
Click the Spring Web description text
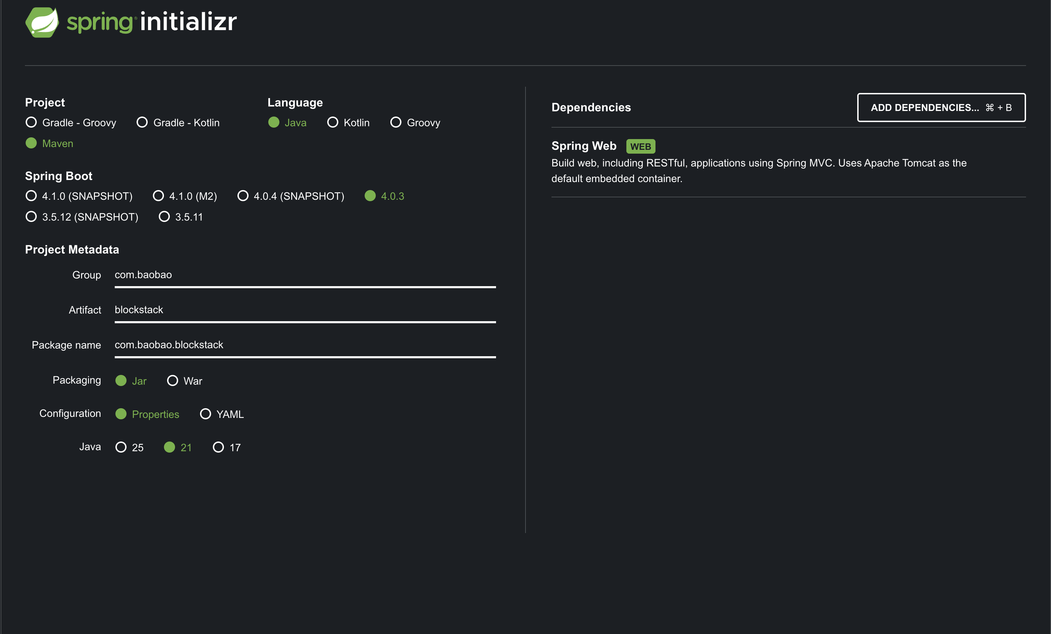tap(759, 171)
